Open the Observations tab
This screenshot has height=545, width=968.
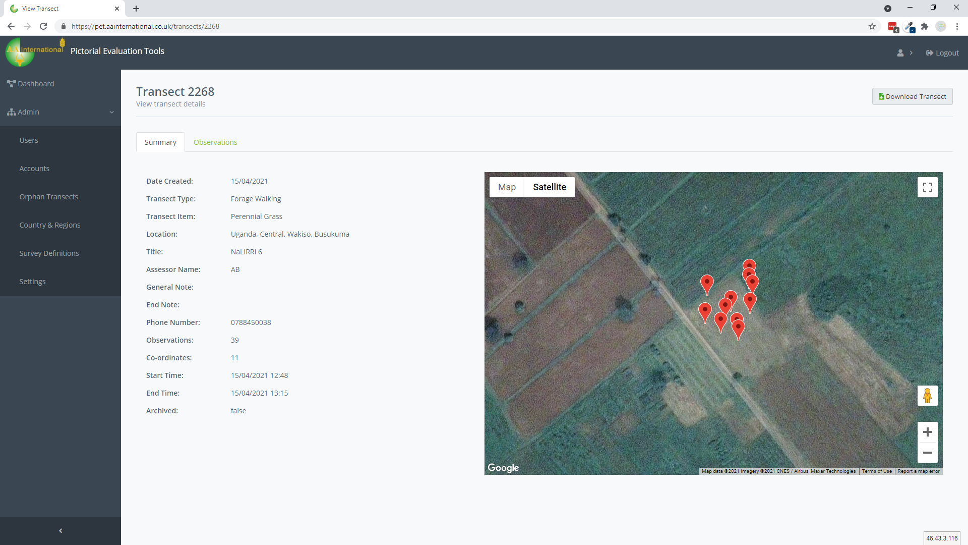(215, 142)
